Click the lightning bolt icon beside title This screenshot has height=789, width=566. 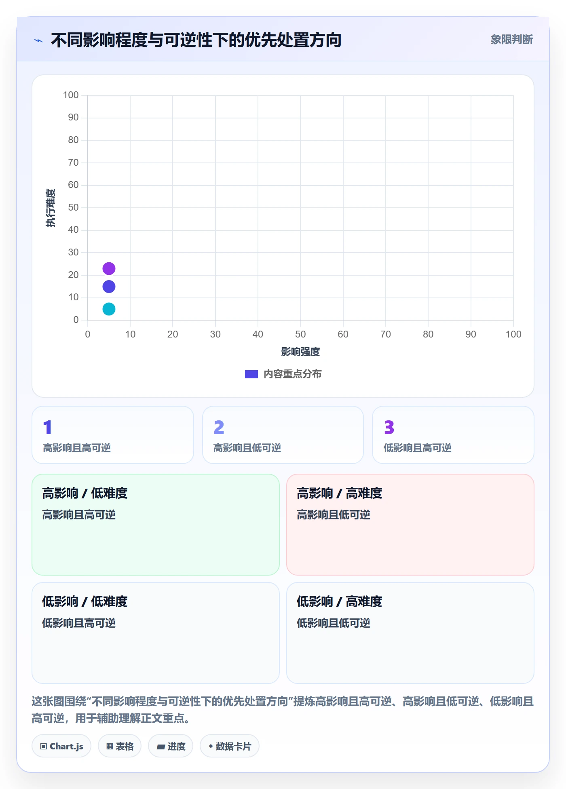tap(38, 40)
